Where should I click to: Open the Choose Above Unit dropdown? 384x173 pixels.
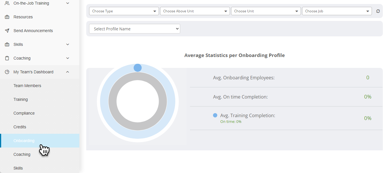[x=195, y=11]
